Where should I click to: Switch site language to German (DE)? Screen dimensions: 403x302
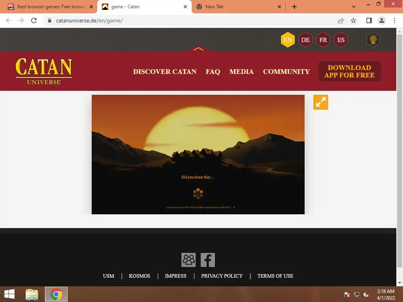pyautogui.click(x=305, y=40)
